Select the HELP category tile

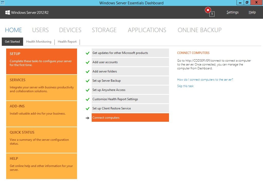42,166
